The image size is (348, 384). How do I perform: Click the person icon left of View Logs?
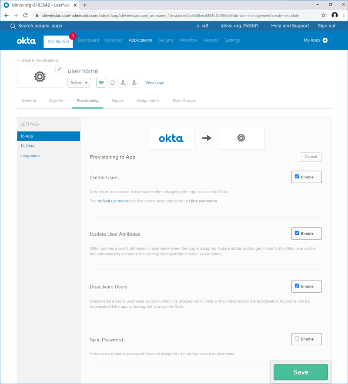[x=134, y=83]
